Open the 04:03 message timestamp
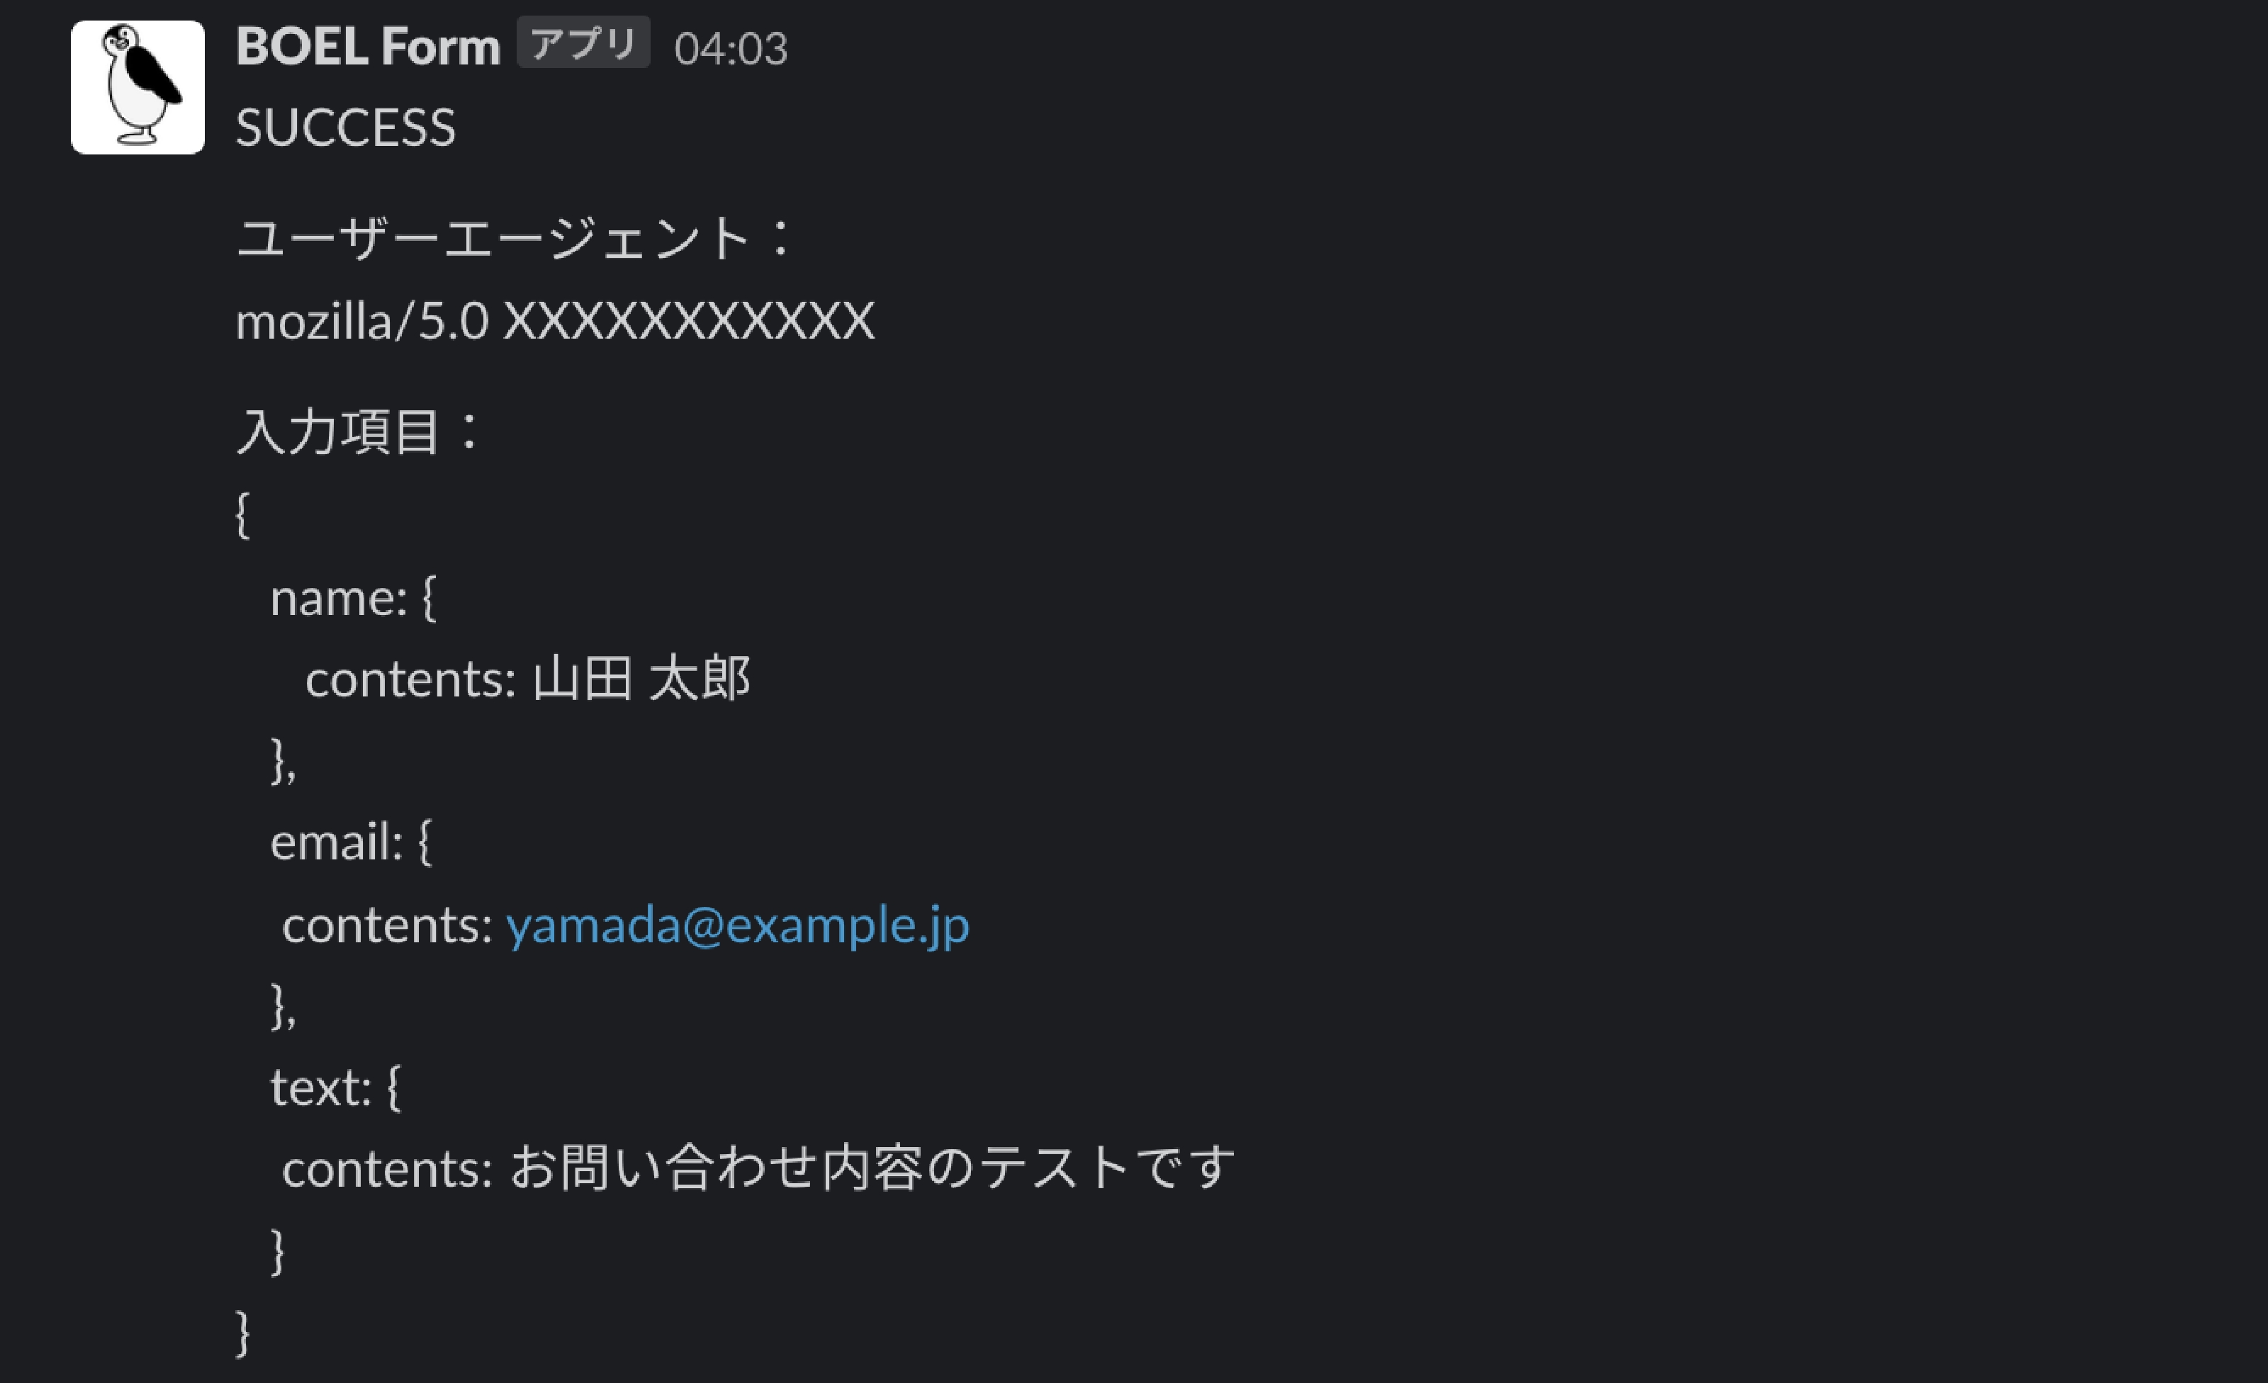The width and height of the screenshot is (2268, 1383). point(731,49)
